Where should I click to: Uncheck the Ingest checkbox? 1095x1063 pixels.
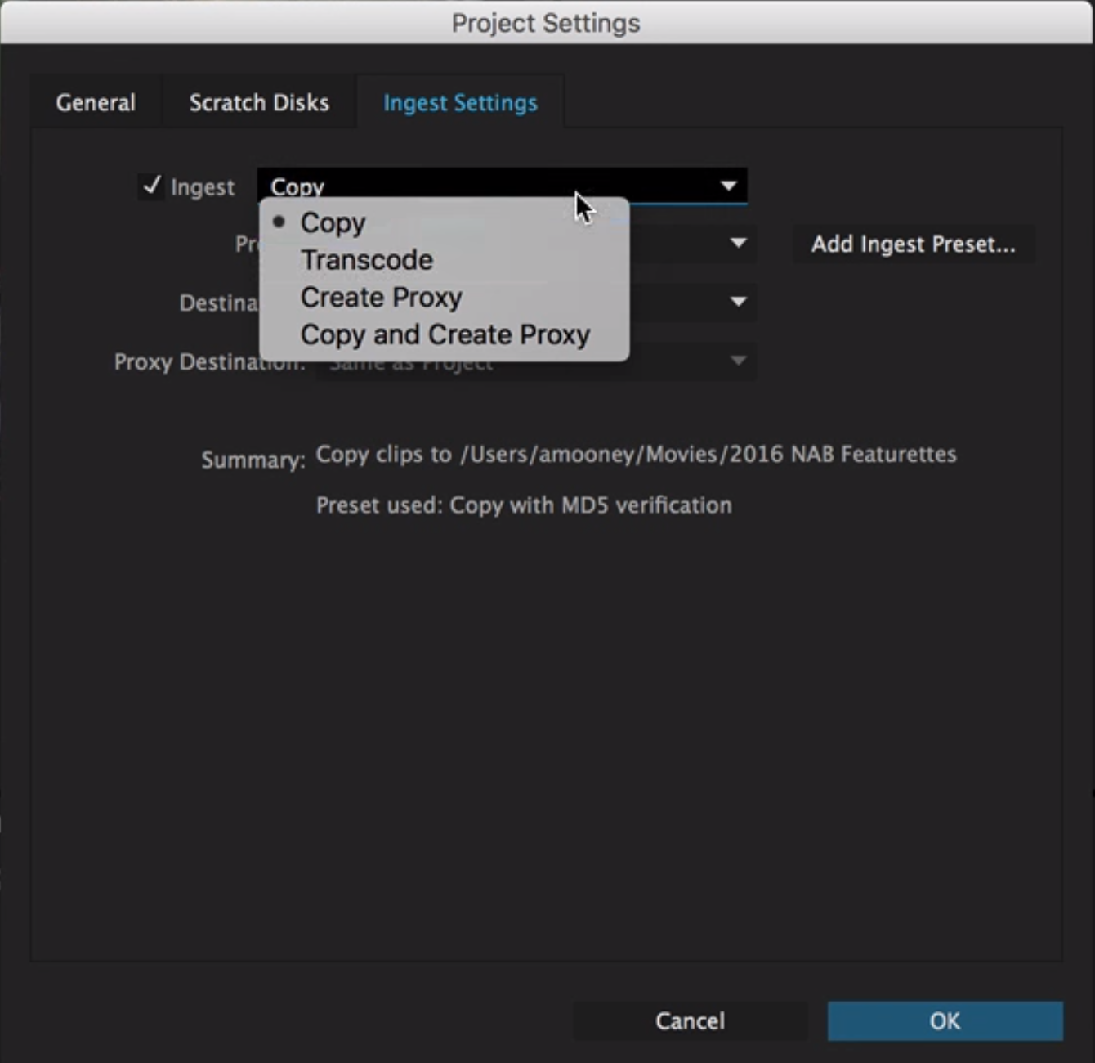point(152,186)
